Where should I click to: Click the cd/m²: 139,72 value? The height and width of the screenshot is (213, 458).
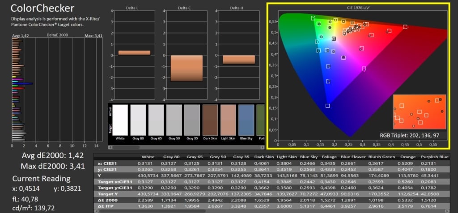pos(33,208)
